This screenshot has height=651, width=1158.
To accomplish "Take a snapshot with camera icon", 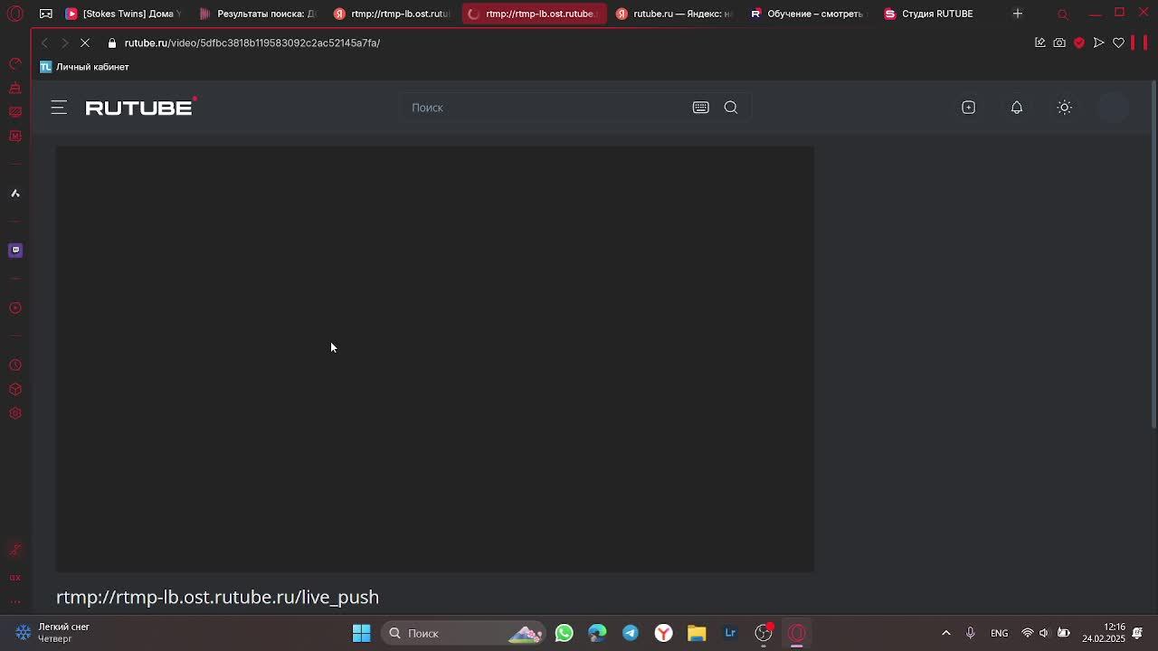I will pos(1059,42).
